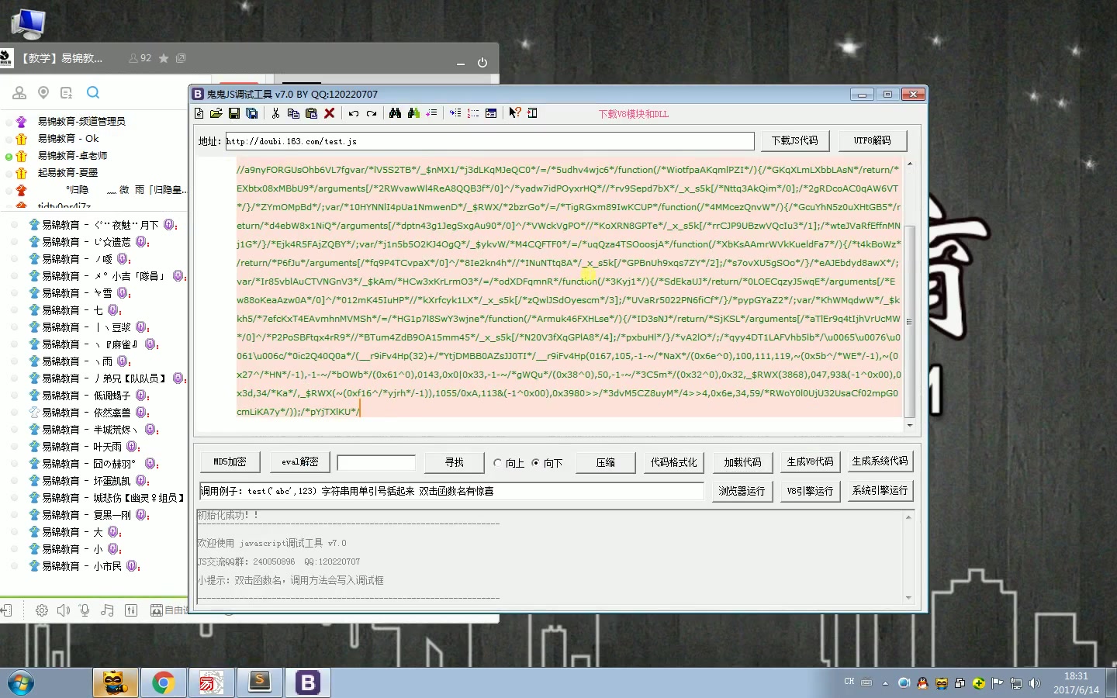The width and height of the screenshot is (1117, 698).
Task: Click the 下载V8模块和DLL link
Action: click(633, 114)
